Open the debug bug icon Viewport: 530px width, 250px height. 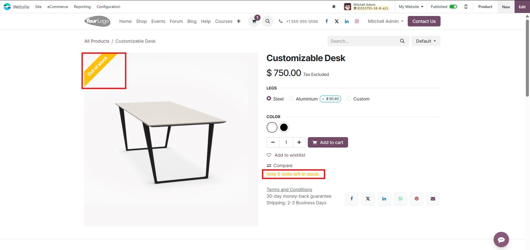334,7
